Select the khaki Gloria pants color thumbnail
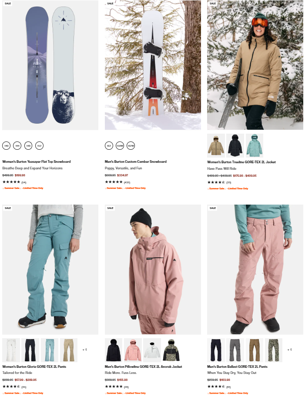The height and width of the screenshot is (397, 305). point(69,350)
